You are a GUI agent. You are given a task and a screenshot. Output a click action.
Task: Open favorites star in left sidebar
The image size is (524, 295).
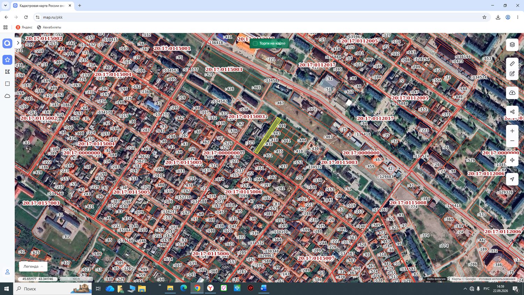click(x=7, y=60)
